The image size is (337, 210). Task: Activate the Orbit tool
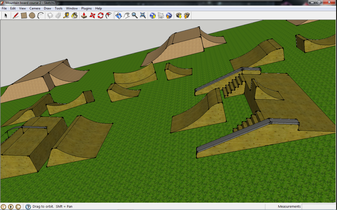coord(118,15)
